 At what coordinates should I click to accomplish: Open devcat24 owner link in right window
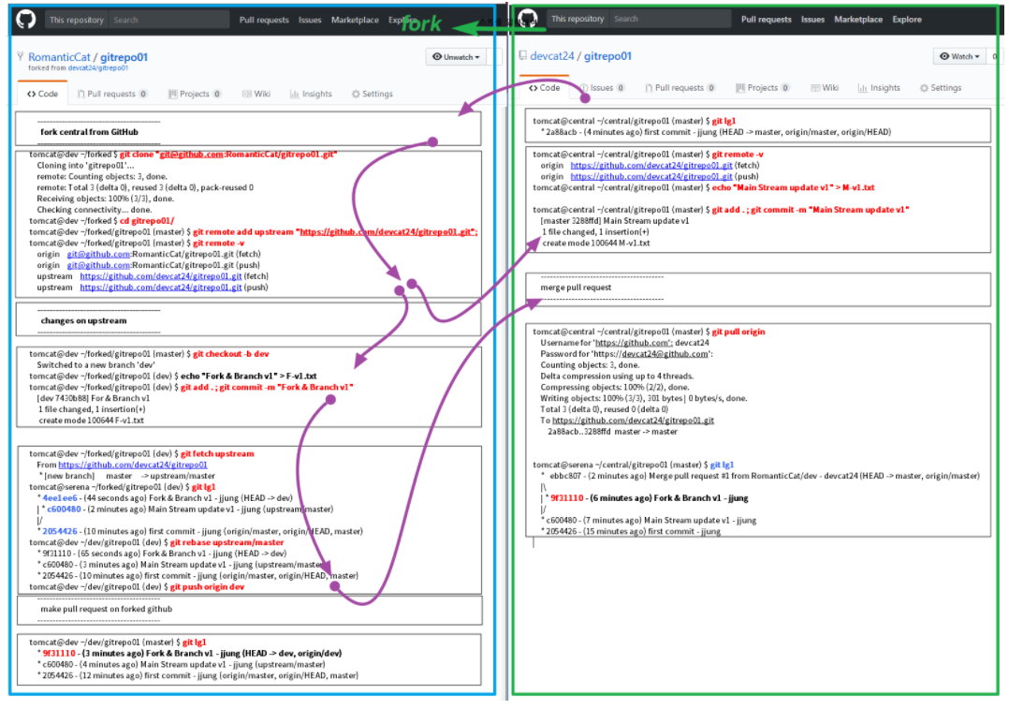click(x=551, y=56)
